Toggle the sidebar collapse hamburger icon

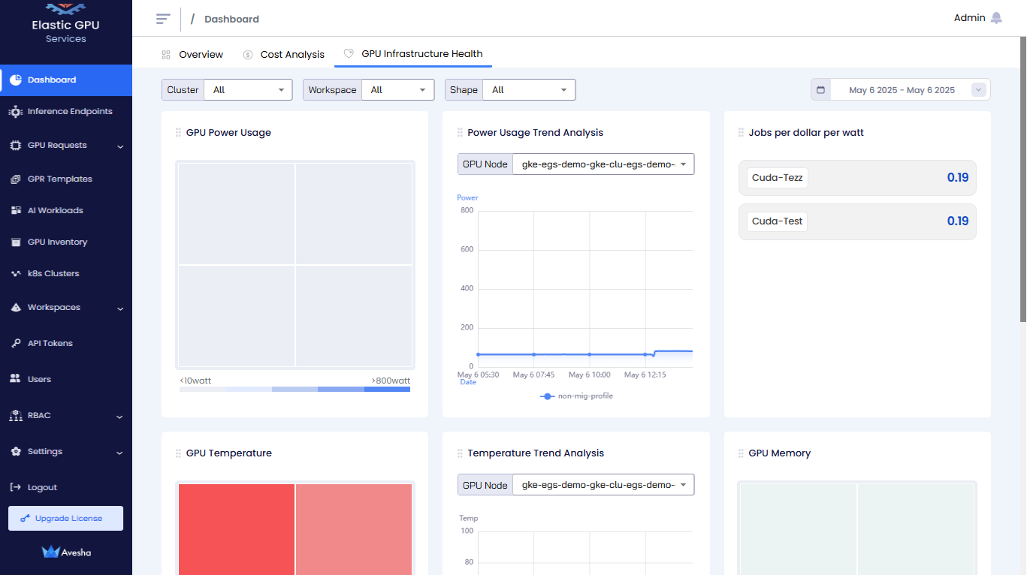coord(163,19)
